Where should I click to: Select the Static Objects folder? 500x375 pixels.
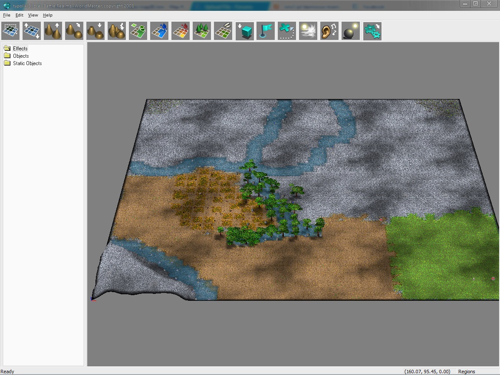[x=27, y=63]
